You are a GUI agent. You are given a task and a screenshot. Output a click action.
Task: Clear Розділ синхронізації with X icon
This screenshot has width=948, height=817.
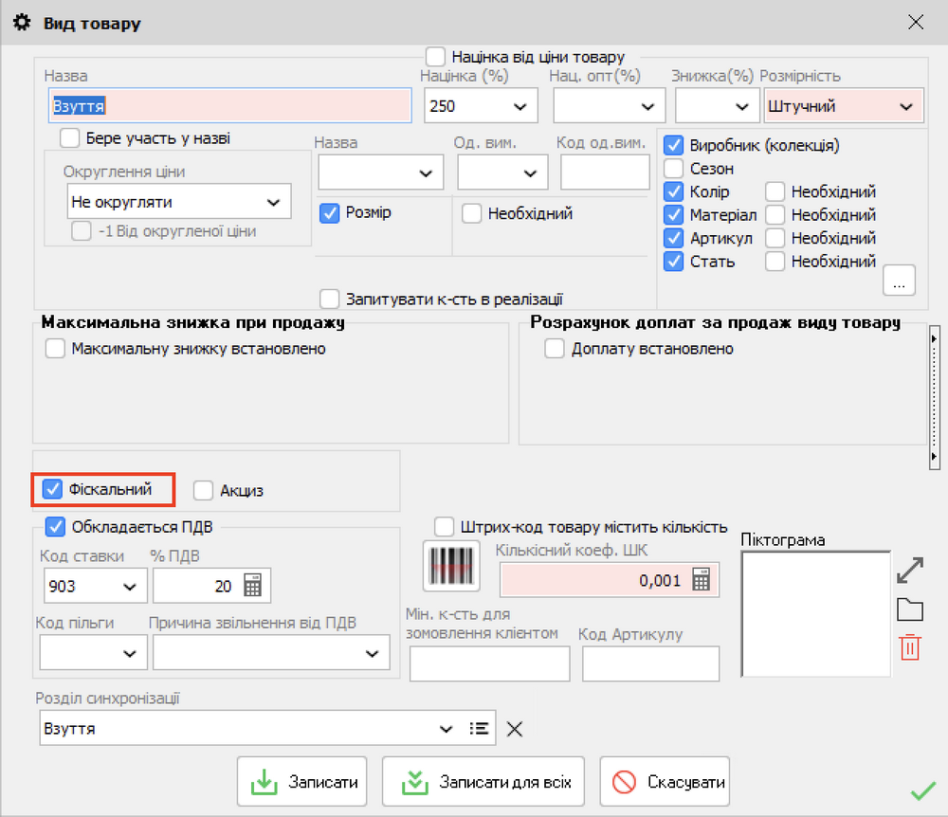pyautogui.click(x=514, y=729)
